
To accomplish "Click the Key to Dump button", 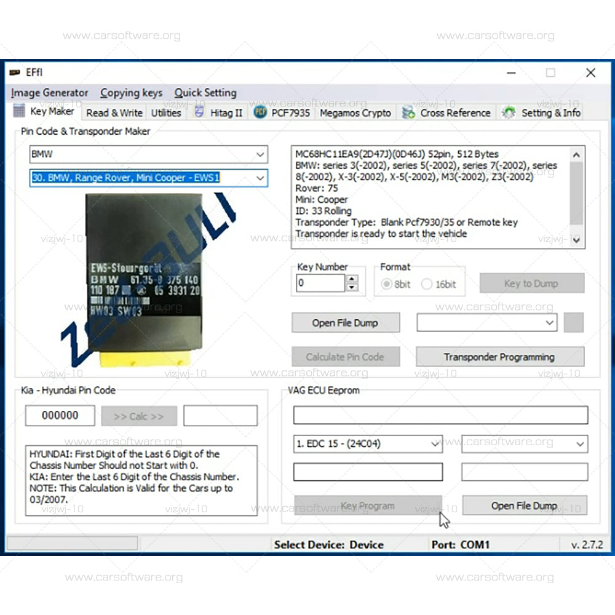I will coord(532,283).
